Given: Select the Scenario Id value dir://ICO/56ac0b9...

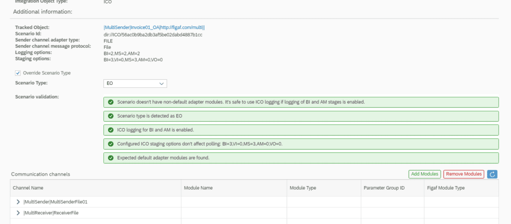Looking at the screenshot, I should click(x=153, y=34).
